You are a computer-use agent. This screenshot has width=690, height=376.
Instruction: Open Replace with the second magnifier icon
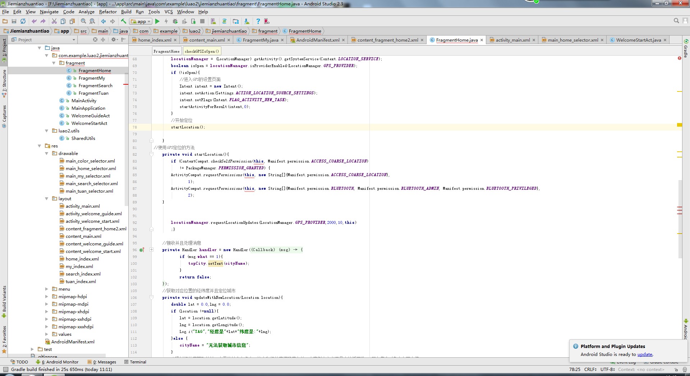click(92, 21)
